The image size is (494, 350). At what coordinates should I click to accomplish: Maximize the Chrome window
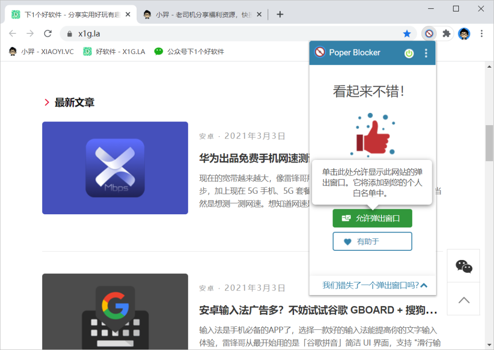[456, 9]
